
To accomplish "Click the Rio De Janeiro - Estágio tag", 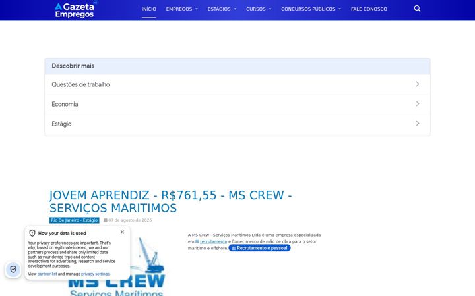I will 74,220.
